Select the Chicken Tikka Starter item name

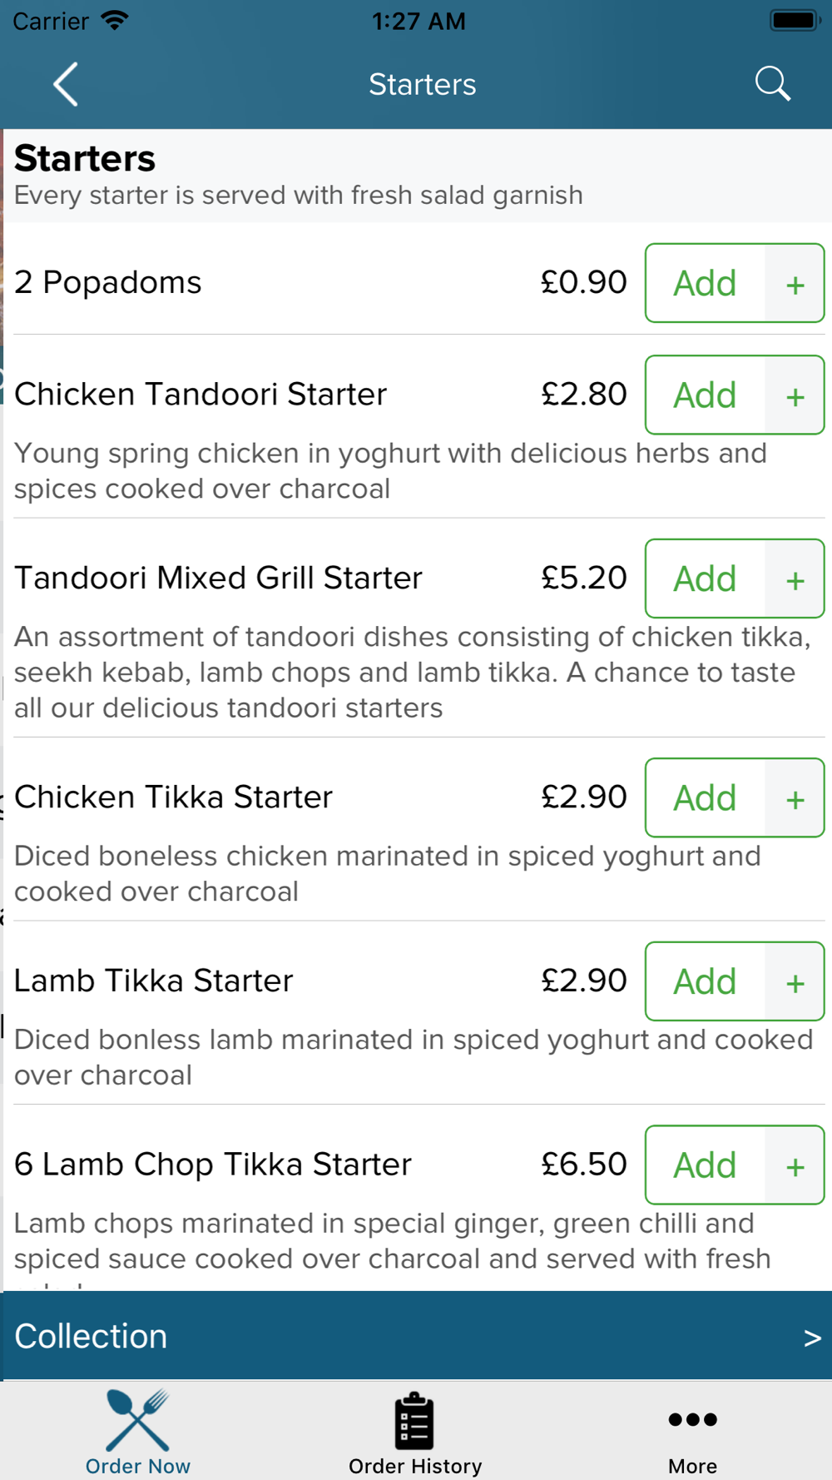click(x=173, y=797)
